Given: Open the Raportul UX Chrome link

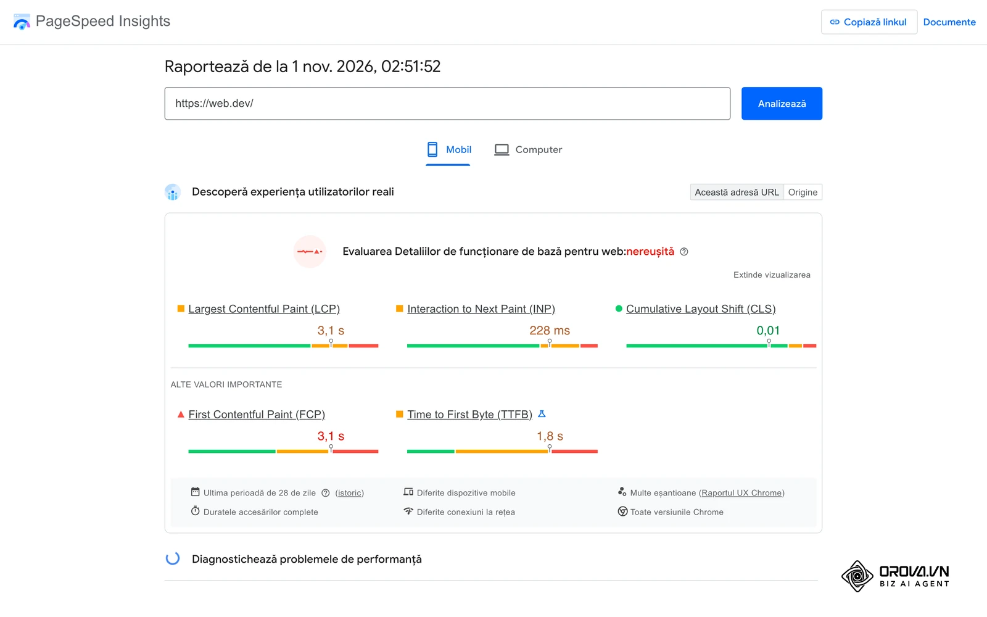Looking at the screenshot, I should pyautogui.click(x=741, y=493).
